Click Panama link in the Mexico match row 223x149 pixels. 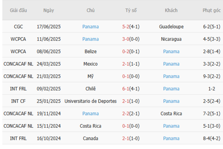coord(171,64)
